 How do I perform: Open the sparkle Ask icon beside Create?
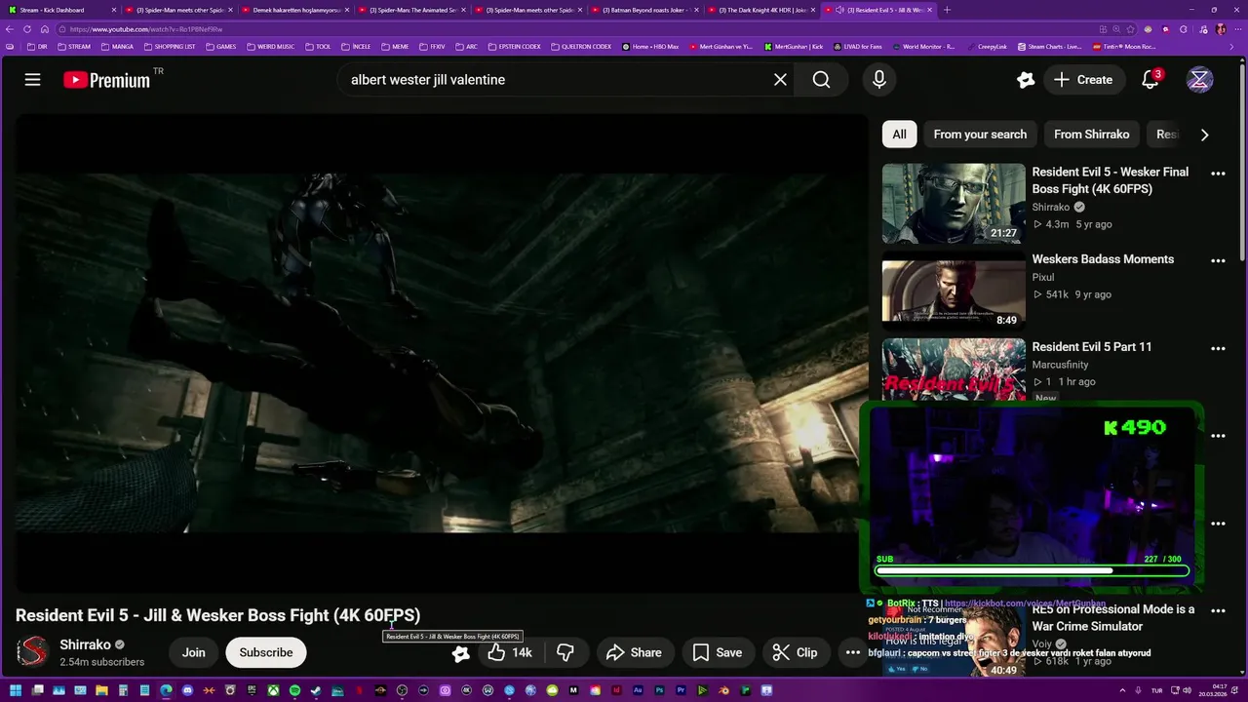[x=1025, y=80]
